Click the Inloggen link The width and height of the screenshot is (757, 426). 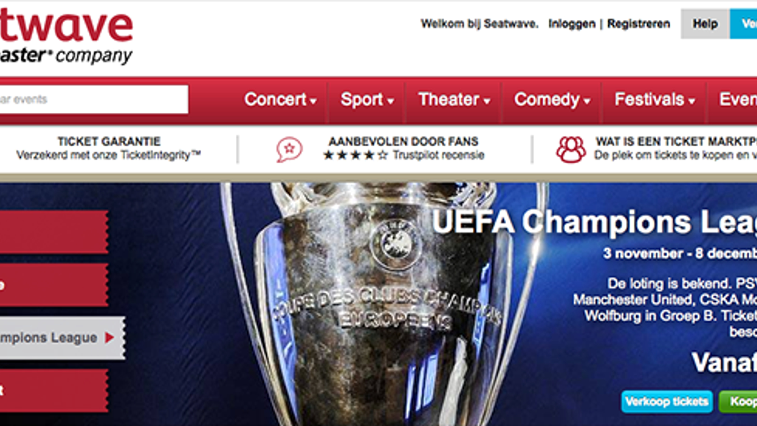pyautogui.click(x=572, y=24)
